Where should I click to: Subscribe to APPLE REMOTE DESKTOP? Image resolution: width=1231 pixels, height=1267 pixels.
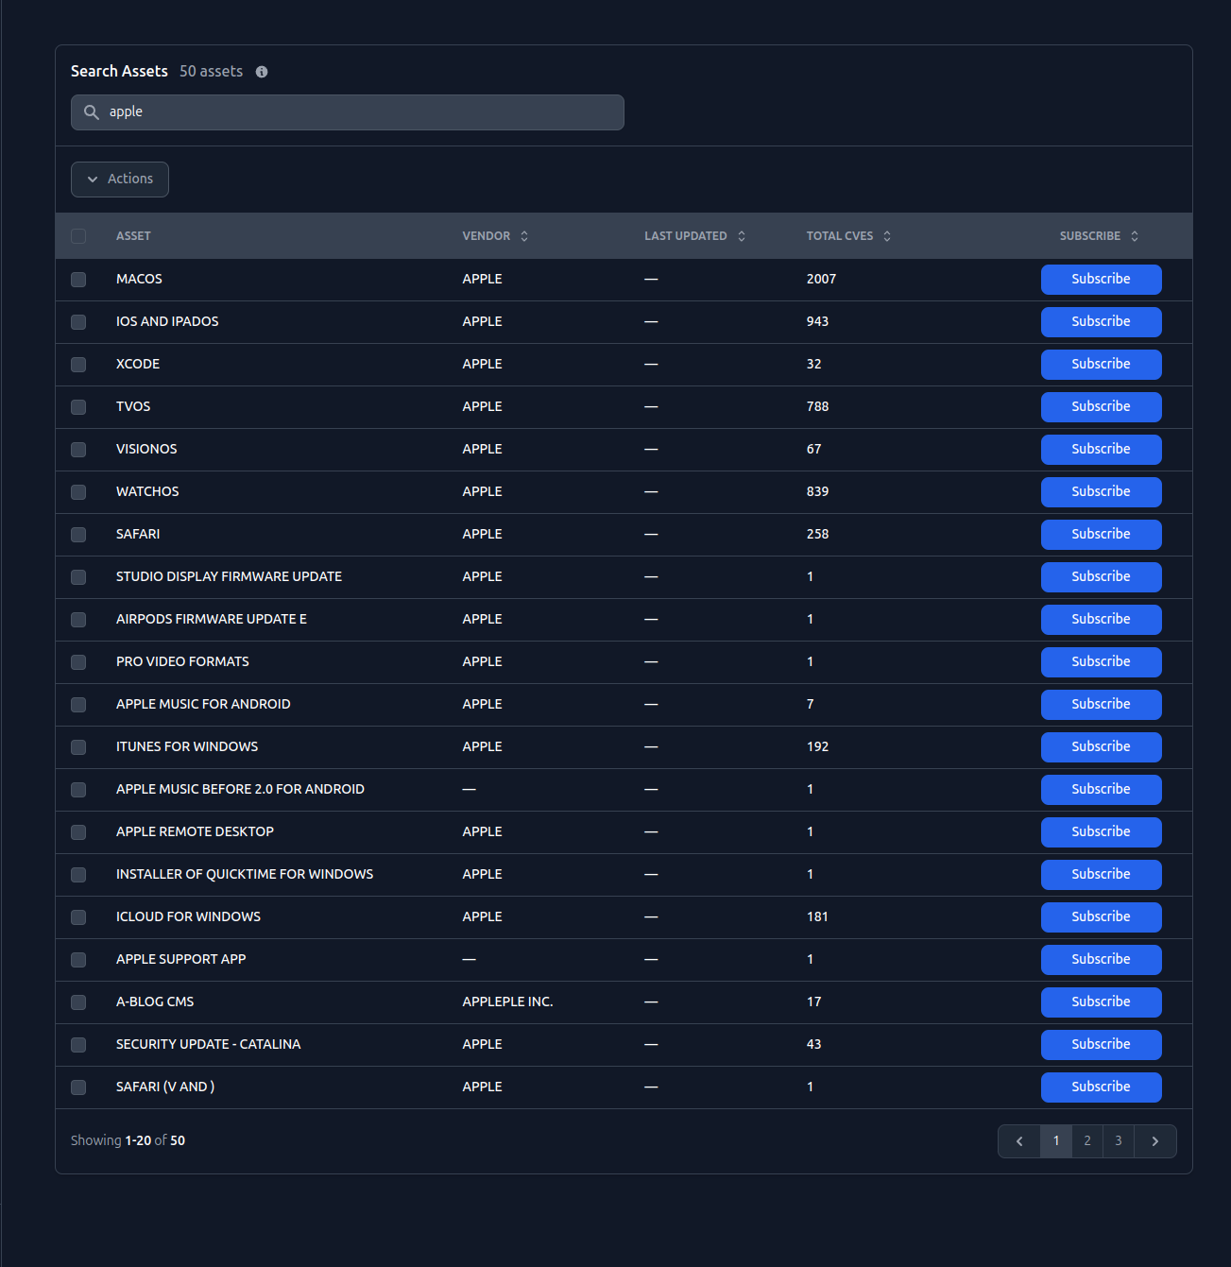coord(1101,832)
